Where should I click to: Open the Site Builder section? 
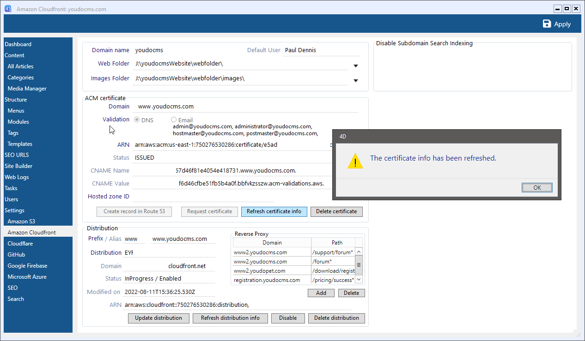18,166
